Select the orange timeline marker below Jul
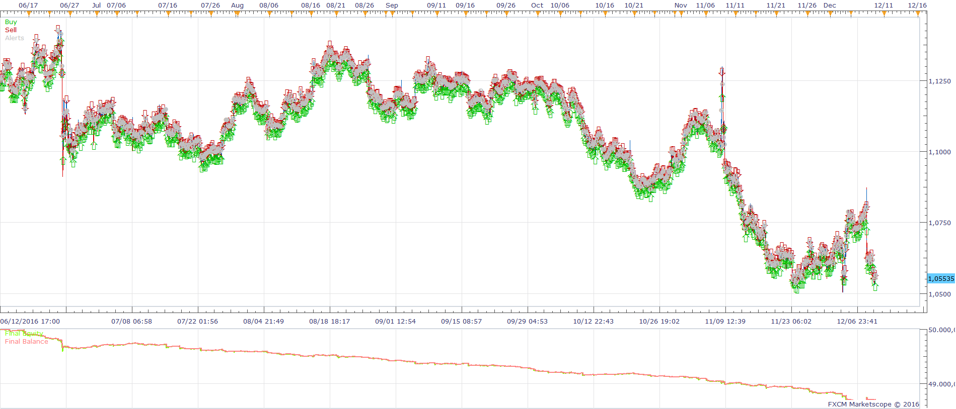Screen dimensions: 956x409 [97, 13]
